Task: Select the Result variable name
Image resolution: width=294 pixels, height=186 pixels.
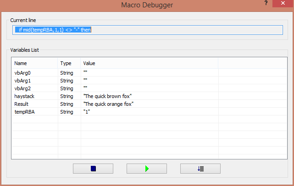Action: pyautogui.click(x=22, y=104)
